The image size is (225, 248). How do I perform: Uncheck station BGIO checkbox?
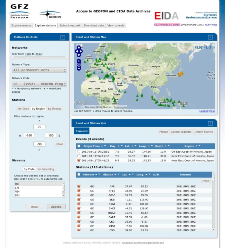point(79,195)
